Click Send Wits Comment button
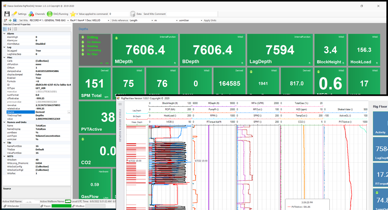The image size is (388, 210). click(x=154, y=14)
